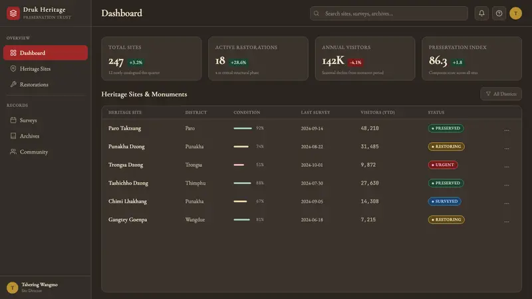
Task: Open row actions for Paro Taktsang
Action: [x=506, y=130]
